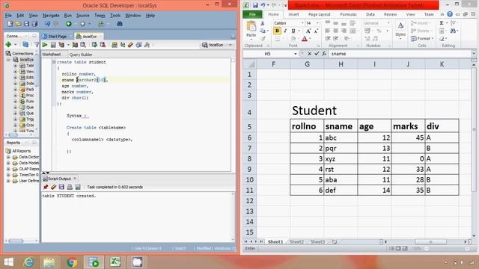Expand the Data Dictionary Reports node
479x269 pixels.
pos(8,157)
